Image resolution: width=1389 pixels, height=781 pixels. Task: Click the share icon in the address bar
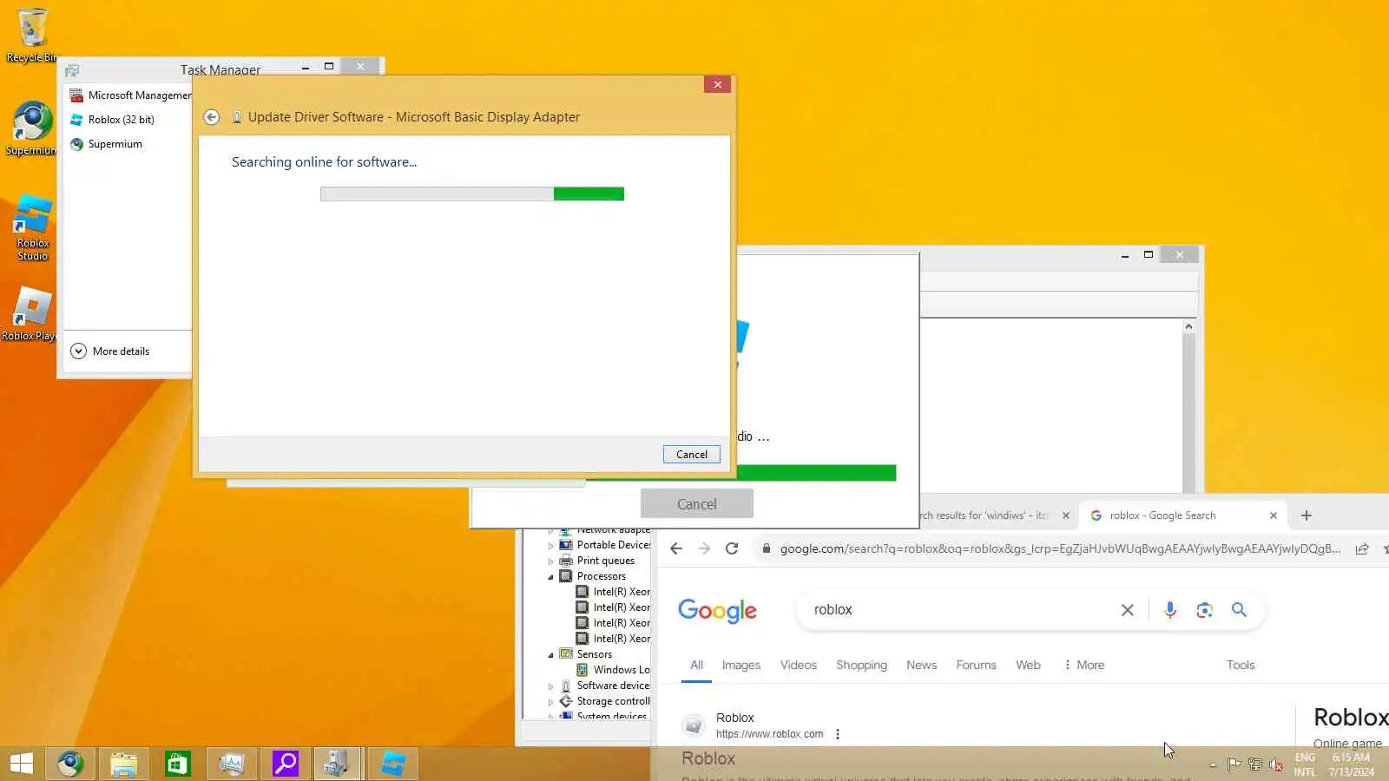click(1362, 548)
